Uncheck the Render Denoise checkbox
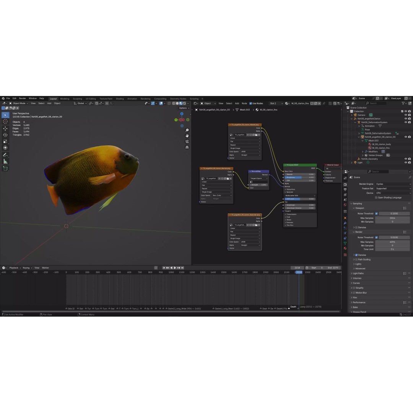This screenshot has width=413, height=413. (x=356, y=255)
